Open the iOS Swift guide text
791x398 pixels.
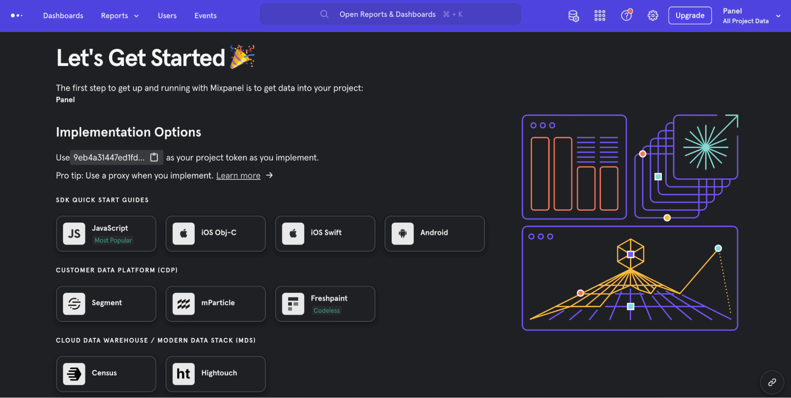(x=326, y=232)
